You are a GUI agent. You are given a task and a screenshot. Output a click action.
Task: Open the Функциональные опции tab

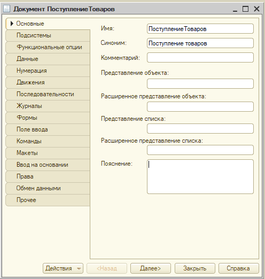point(48,47)
